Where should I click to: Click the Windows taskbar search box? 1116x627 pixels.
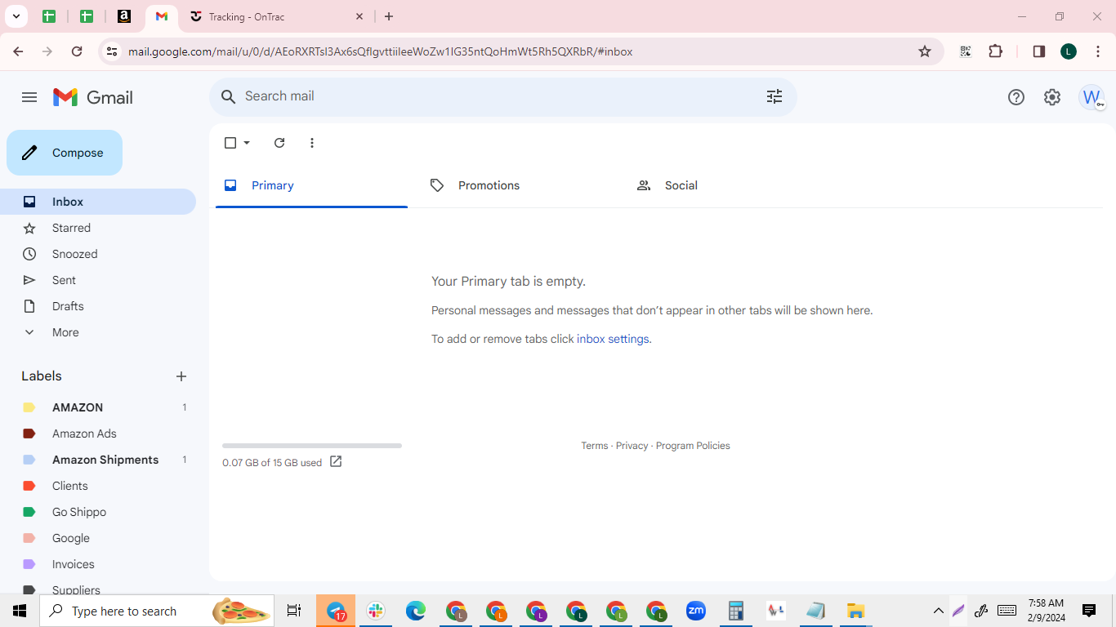157,611
